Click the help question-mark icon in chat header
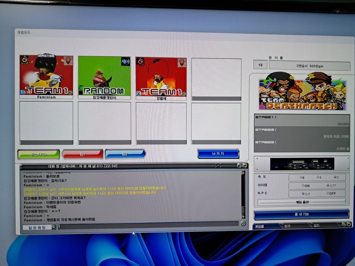 (x=239, y=166)
